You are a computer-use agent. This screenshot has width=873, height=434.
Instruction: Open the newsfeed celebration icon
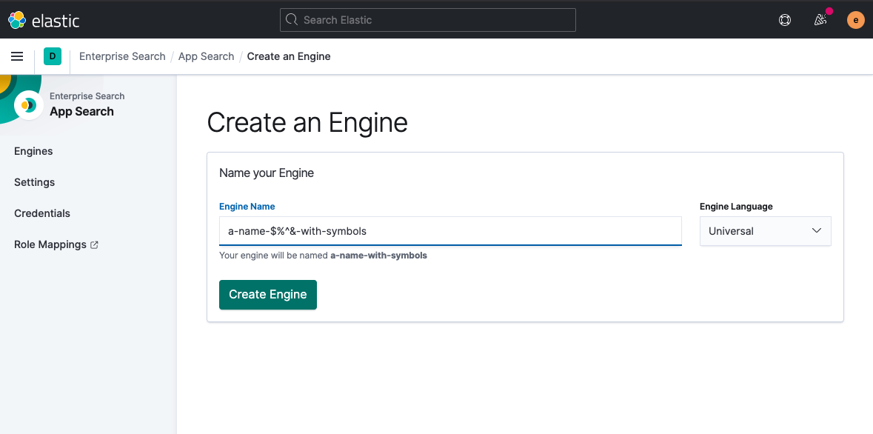tap(820, 20)
